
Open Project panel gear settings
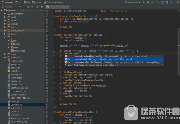(x=38, y=7)
